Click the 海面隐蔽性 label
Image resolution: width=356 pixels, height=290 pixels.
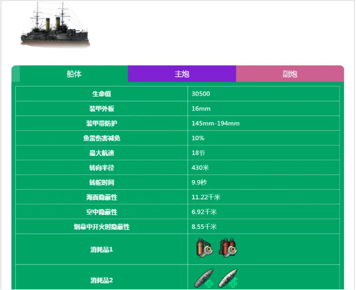[x=102, y=197]
